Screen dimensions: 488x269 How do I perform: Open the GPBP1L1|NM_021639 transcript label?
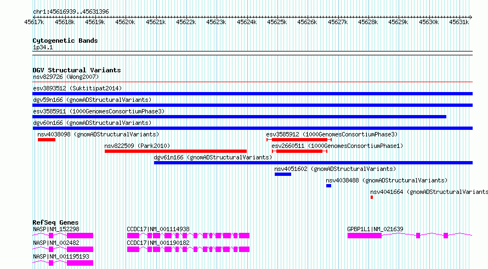point(376,229)
